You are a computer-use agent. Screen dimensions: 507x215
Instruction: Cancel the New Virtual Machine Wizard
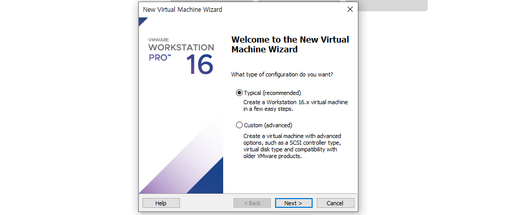click(x=335, y=203)
